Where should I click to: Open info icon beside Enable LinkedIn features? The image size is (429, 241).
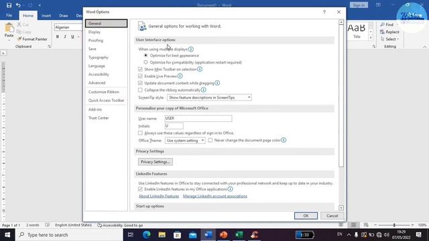[x=230, y=189]
